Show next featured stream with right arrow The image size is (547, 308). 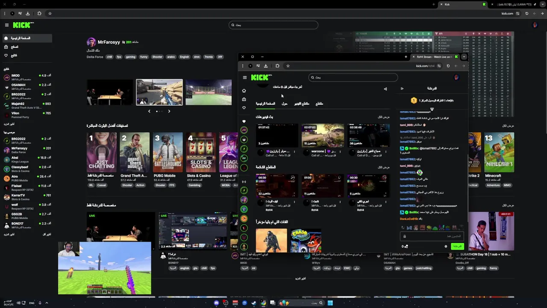tap(169, 111)
